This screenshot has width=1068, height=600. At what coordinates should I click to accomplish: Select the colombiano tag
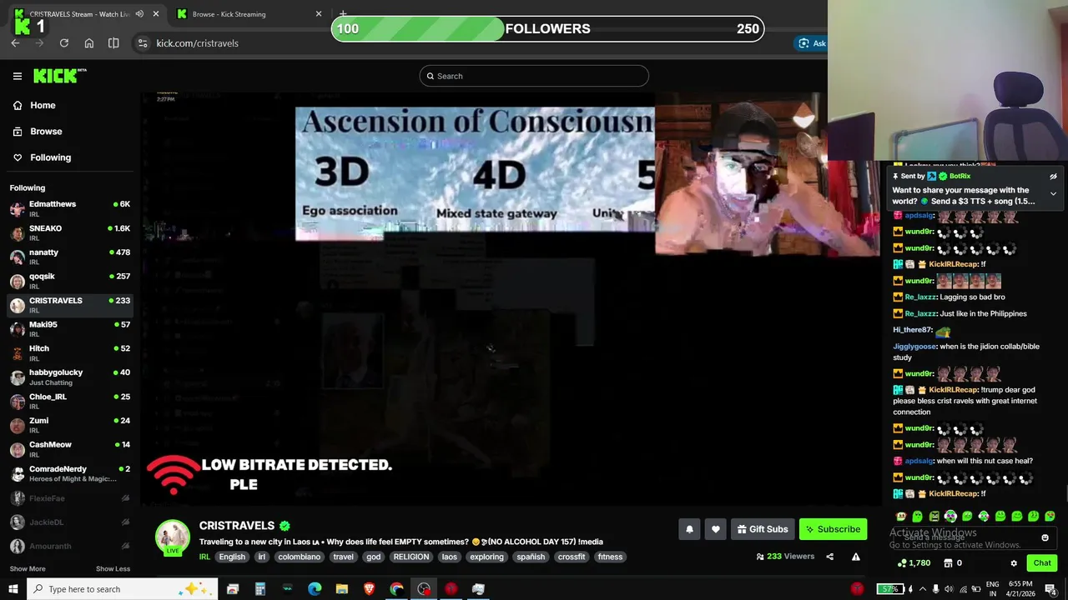pyautogui.click(x=299, y=557)
